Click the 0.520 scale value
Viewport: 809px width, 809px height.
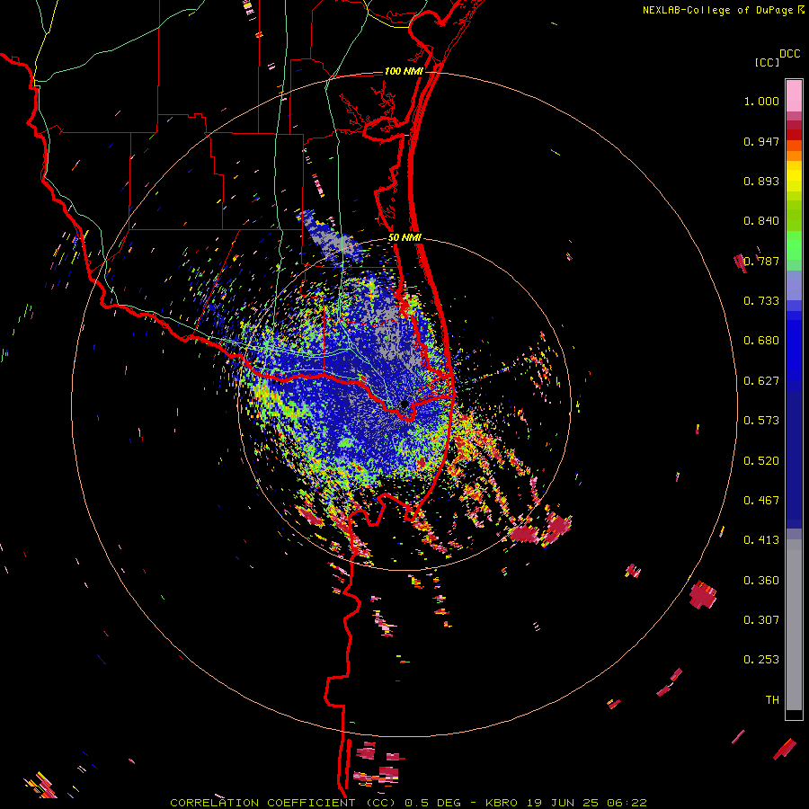tap(761, 461)
